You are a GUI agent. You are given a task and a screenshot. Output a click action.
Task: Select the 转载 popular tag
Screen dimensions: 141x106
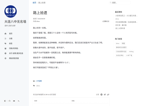coord(123,43)
